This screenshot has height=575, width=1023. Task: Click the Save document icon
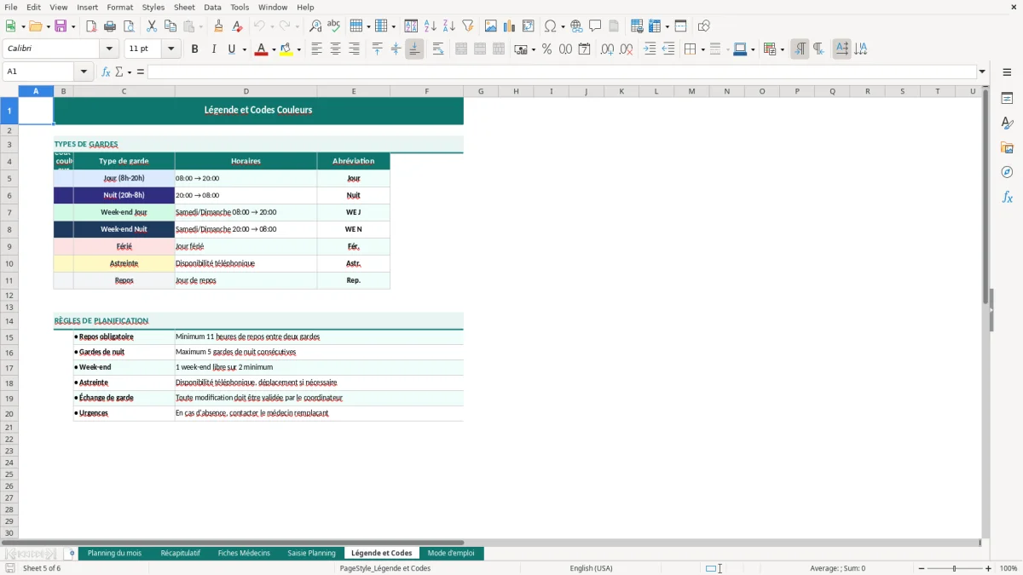tap(61, 26)
